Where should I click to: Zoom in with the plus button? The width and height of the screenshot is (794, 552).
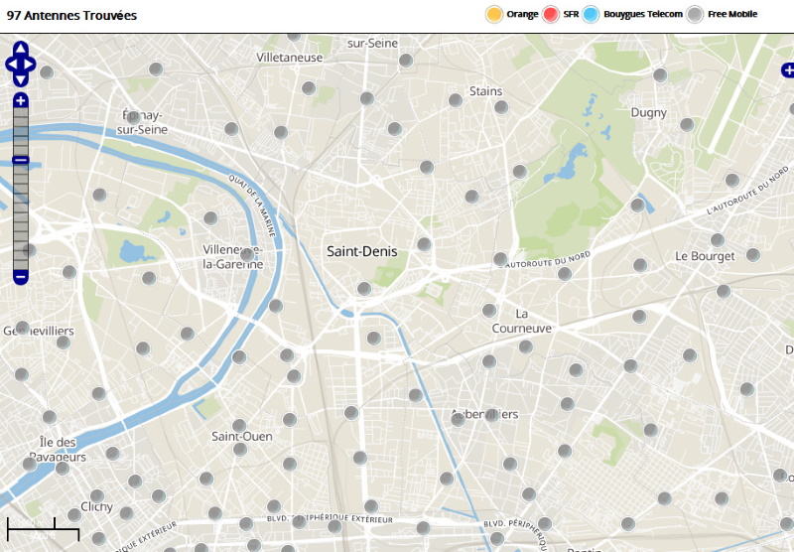(x=21, y=100)
